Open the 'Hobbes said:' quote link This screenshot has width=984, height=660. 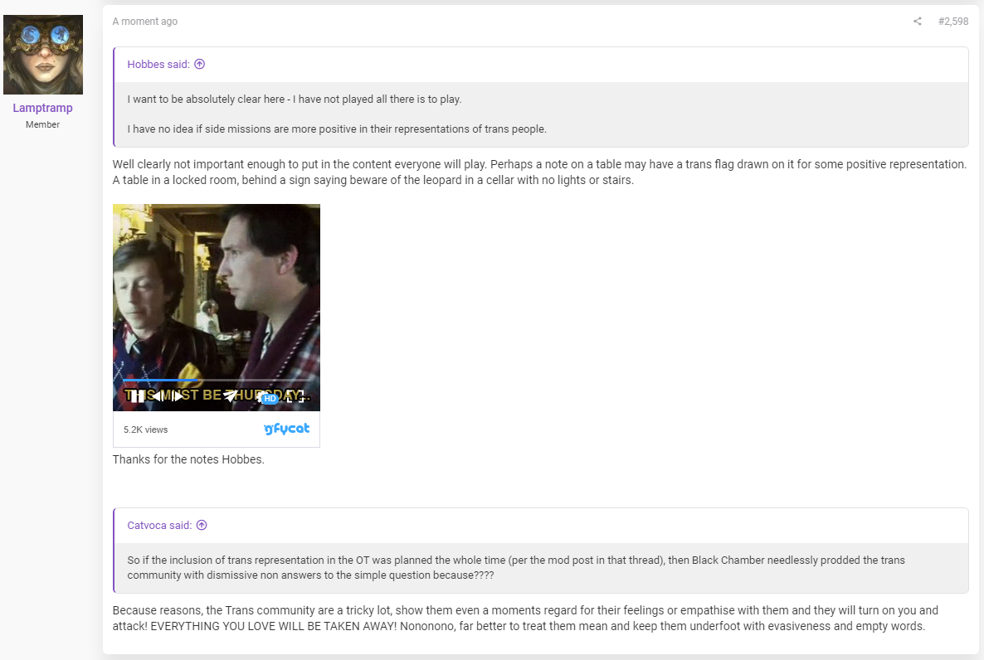coord(158,64)
